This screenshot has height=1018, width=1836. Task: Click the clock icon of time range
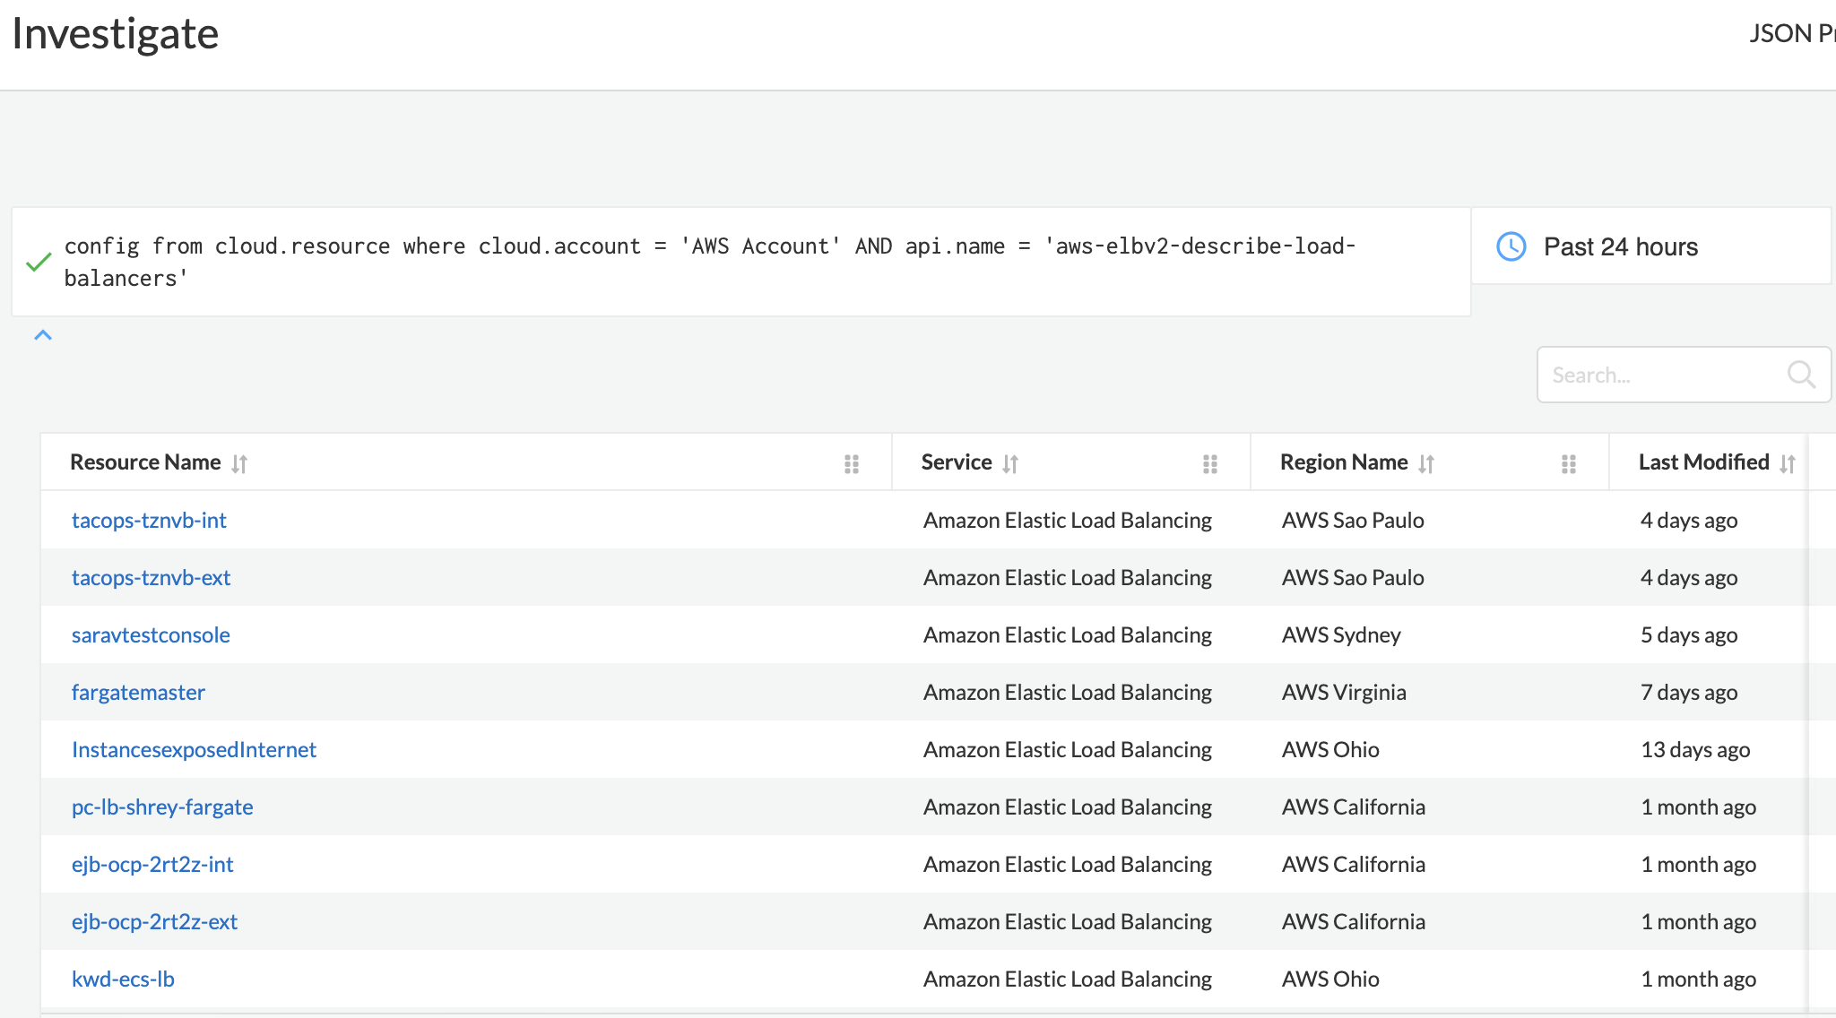[x=1511, y=246]
